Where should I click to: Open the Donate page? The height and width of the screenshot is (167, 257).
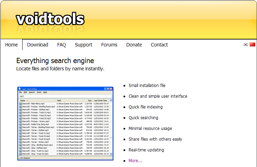tap(134, 45)
